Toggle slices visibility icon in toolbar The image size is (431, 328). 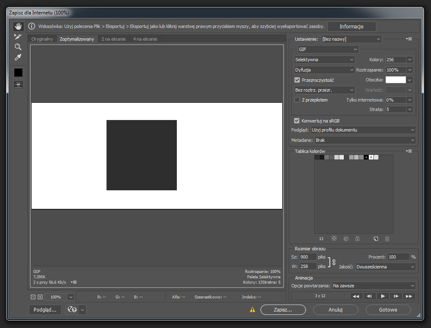(x=19, y=85)
